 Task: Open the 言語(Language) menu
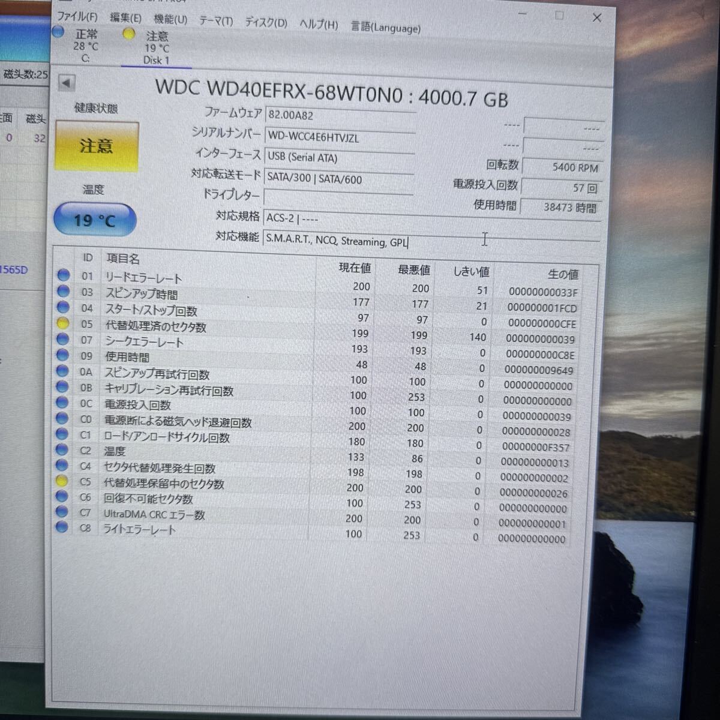point(385,27)
